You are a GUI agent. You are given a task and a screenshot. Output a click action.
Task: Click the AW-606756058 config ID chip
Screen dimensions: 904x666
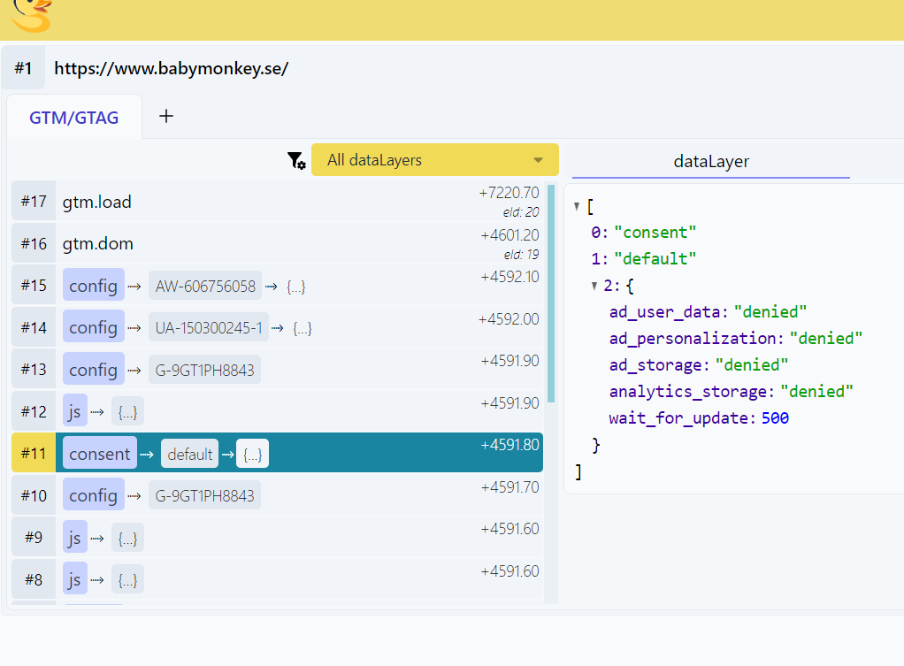tap(205, 287)
